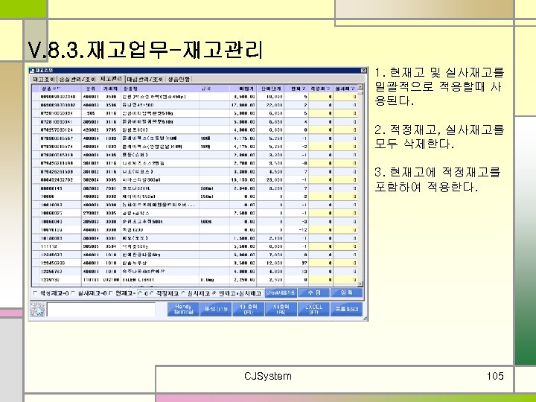Click the selling price cell 22,000

pos(270,105)
